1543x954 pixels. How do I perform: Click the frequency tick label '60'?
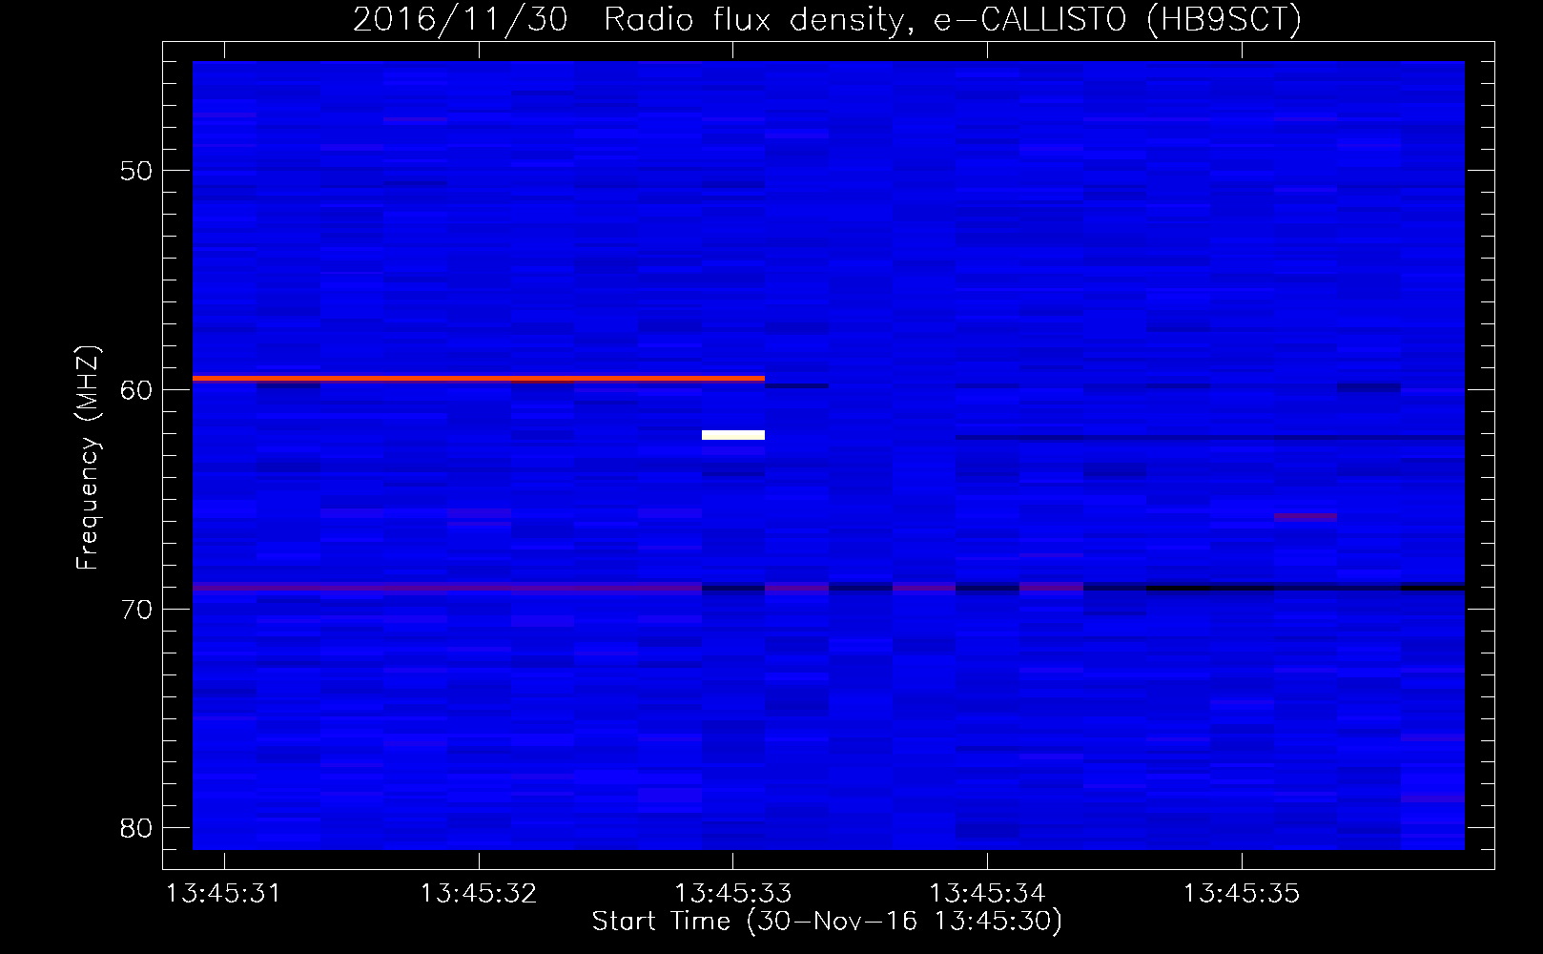(136, 390)
